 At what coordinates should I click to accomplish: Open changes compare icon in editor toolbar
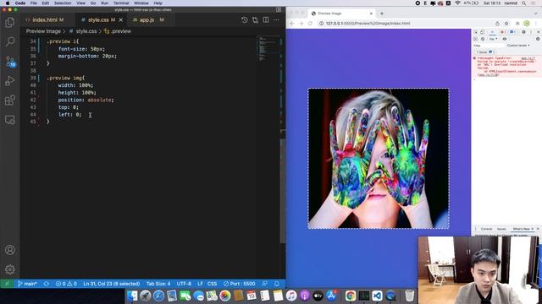pyautogui.click(x=255, y=20)
